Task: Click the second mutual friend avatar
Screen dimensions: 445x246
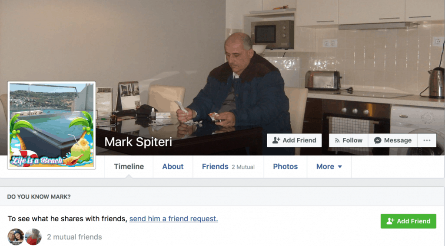Action: coord(33,236)
